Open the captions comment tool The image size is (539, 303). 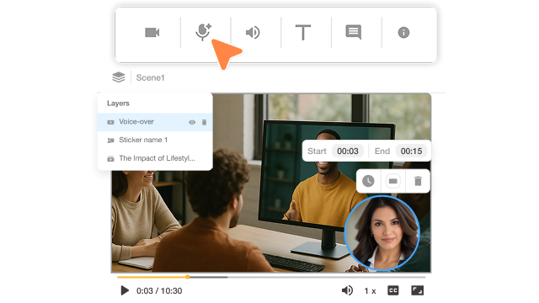tap(354, 32)
